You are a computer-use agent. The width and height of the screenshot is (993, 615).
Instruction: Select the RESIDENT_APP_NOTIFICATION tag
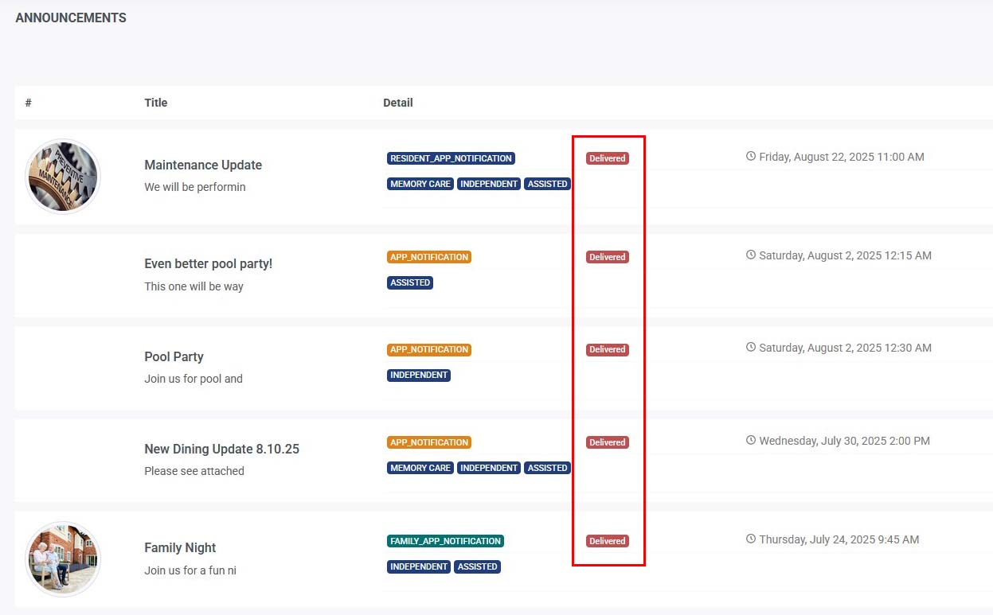tap(451, 158)
